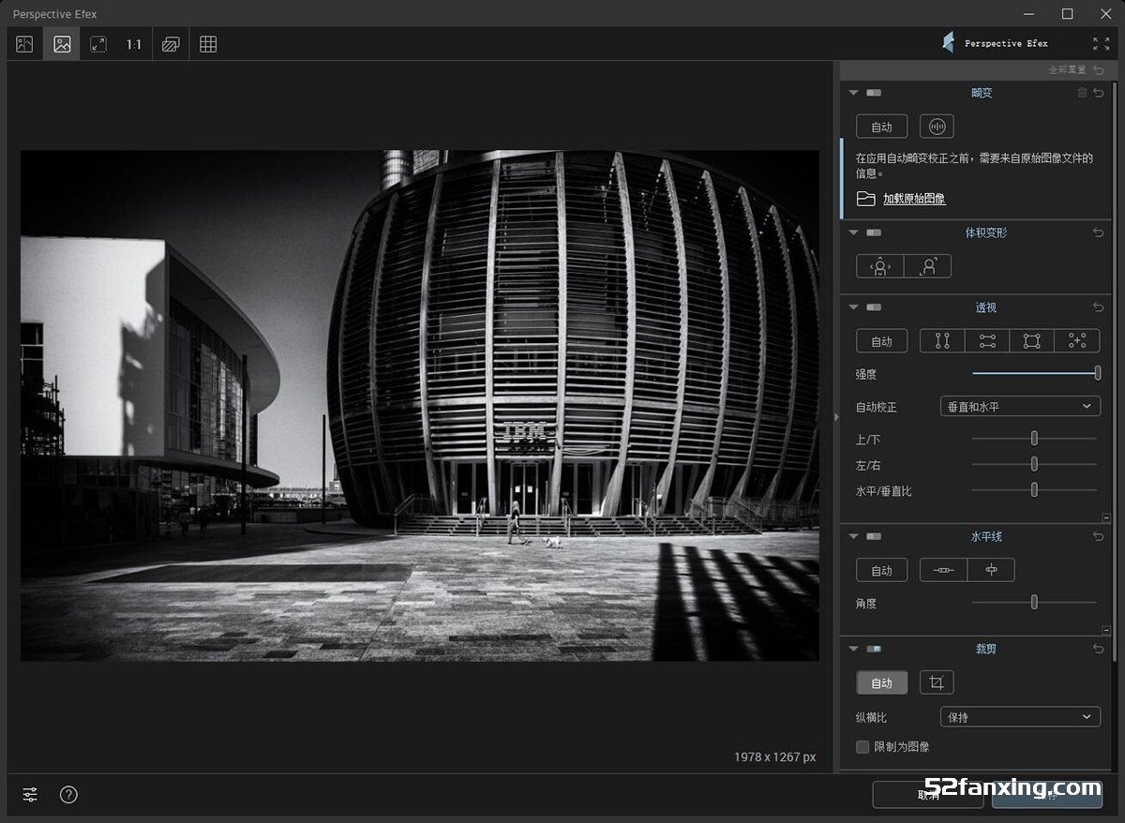Open preferences sliders icon at bottom left
Viewport: 1125px width, 823px height.
click(30, 795)
